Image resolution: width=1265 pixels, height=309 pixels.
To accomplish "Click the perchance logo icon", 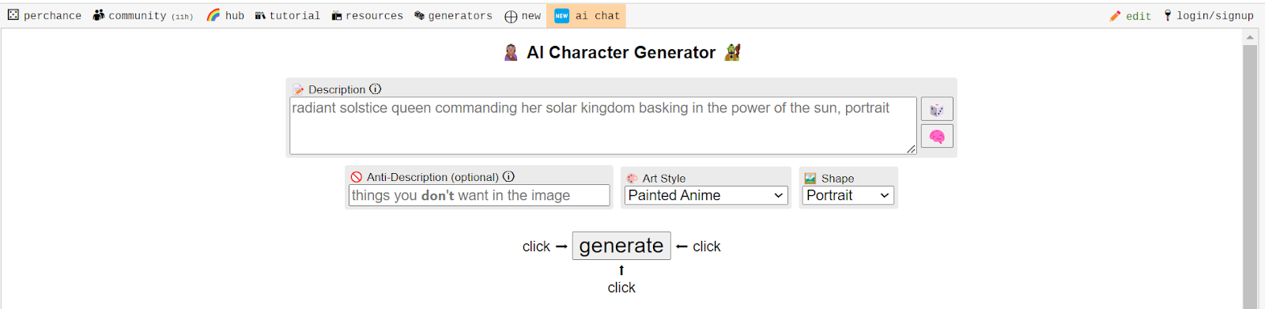I will click(x=13, y=15).
